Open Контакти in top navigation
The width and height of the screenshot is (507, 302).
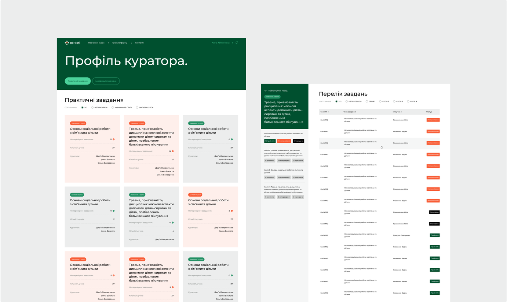tap(140, 43)
